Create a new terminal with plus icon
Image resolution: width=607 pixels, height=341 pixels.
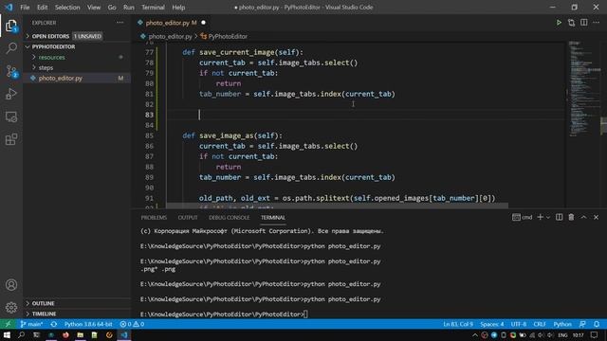click(540, 217)
